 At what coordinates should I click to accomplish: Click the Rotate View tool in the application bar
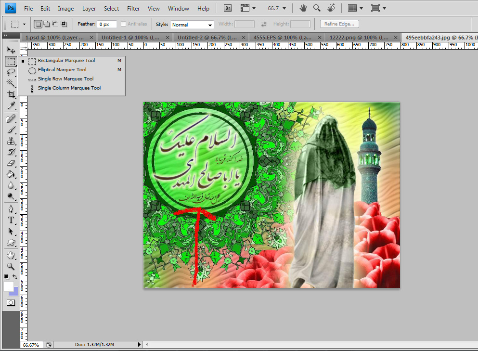pyautogui.click(x=331, y=8)
